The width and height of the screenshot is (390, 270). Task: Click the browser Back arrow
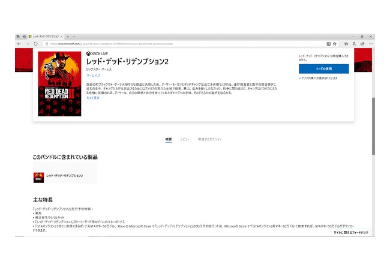click(x=19, y=44)
